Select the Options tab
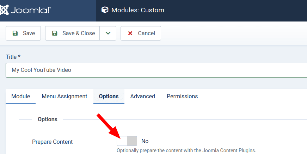Viewport: 307px width, 154px height. (109, 96)
